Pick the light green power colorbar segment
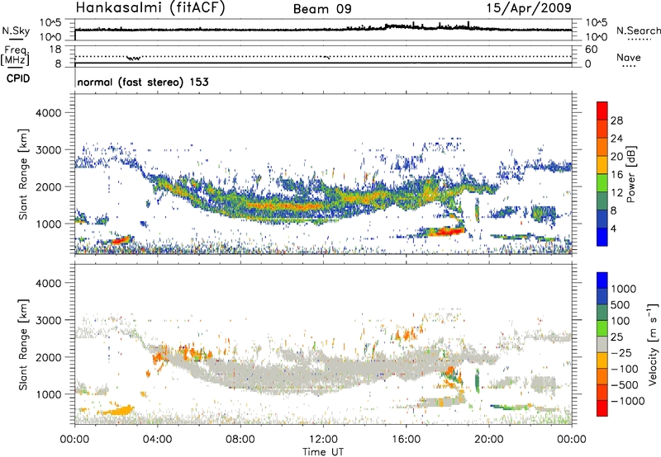 point(602,183)
